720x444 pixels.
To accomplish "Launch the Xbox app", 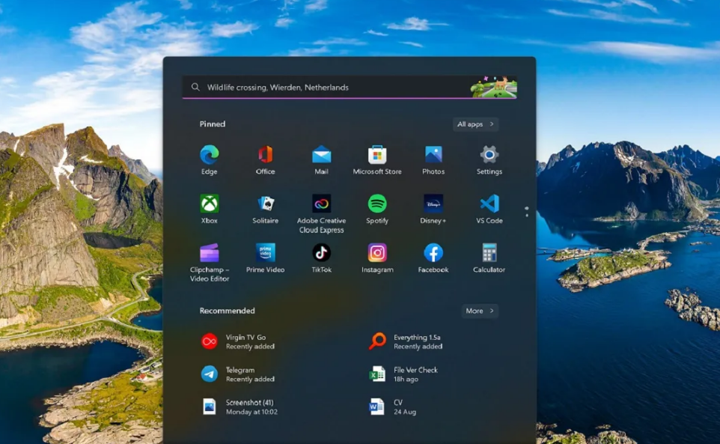I will tap(210, 209).
